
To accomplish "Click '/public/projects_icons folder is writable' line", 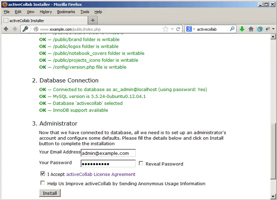I will point(89,60).
